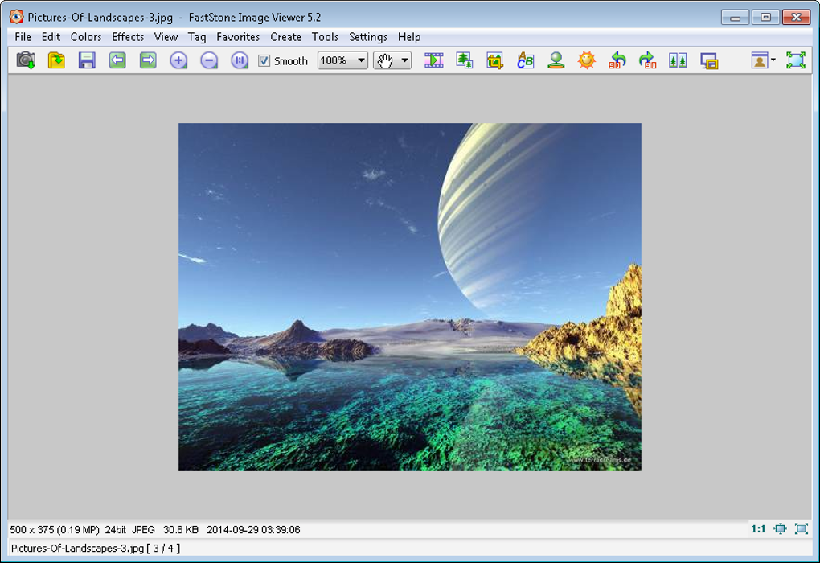Close the FastStone Image Viewer window
The height and width of the screenshot is (563, 820).
click(x=796, y=17)
